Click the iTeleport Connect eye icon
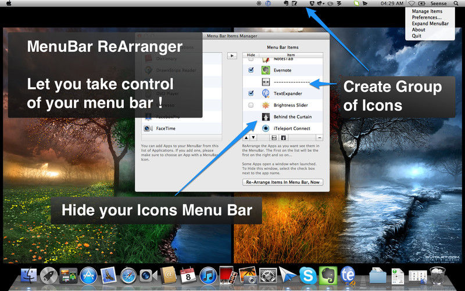The height and width of the screenshot is (291, 465). (266, 128)
